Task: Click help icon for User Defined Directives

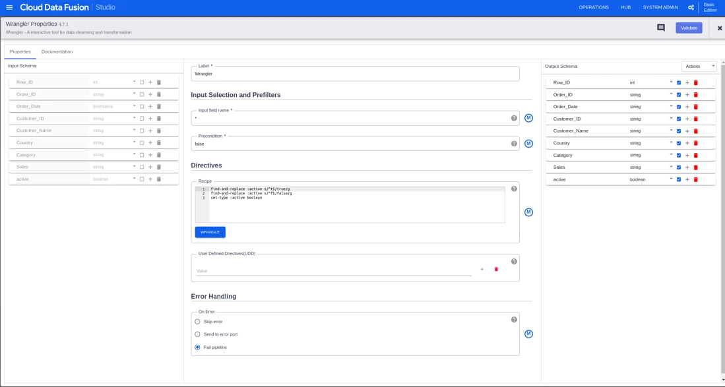Action: [514, 261]
